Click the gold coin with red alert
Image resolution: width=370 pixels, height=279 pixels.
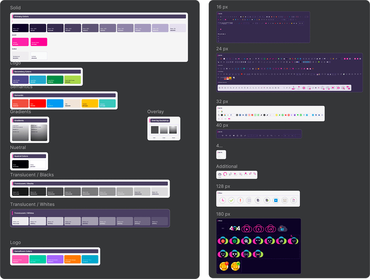pos(224,266)
